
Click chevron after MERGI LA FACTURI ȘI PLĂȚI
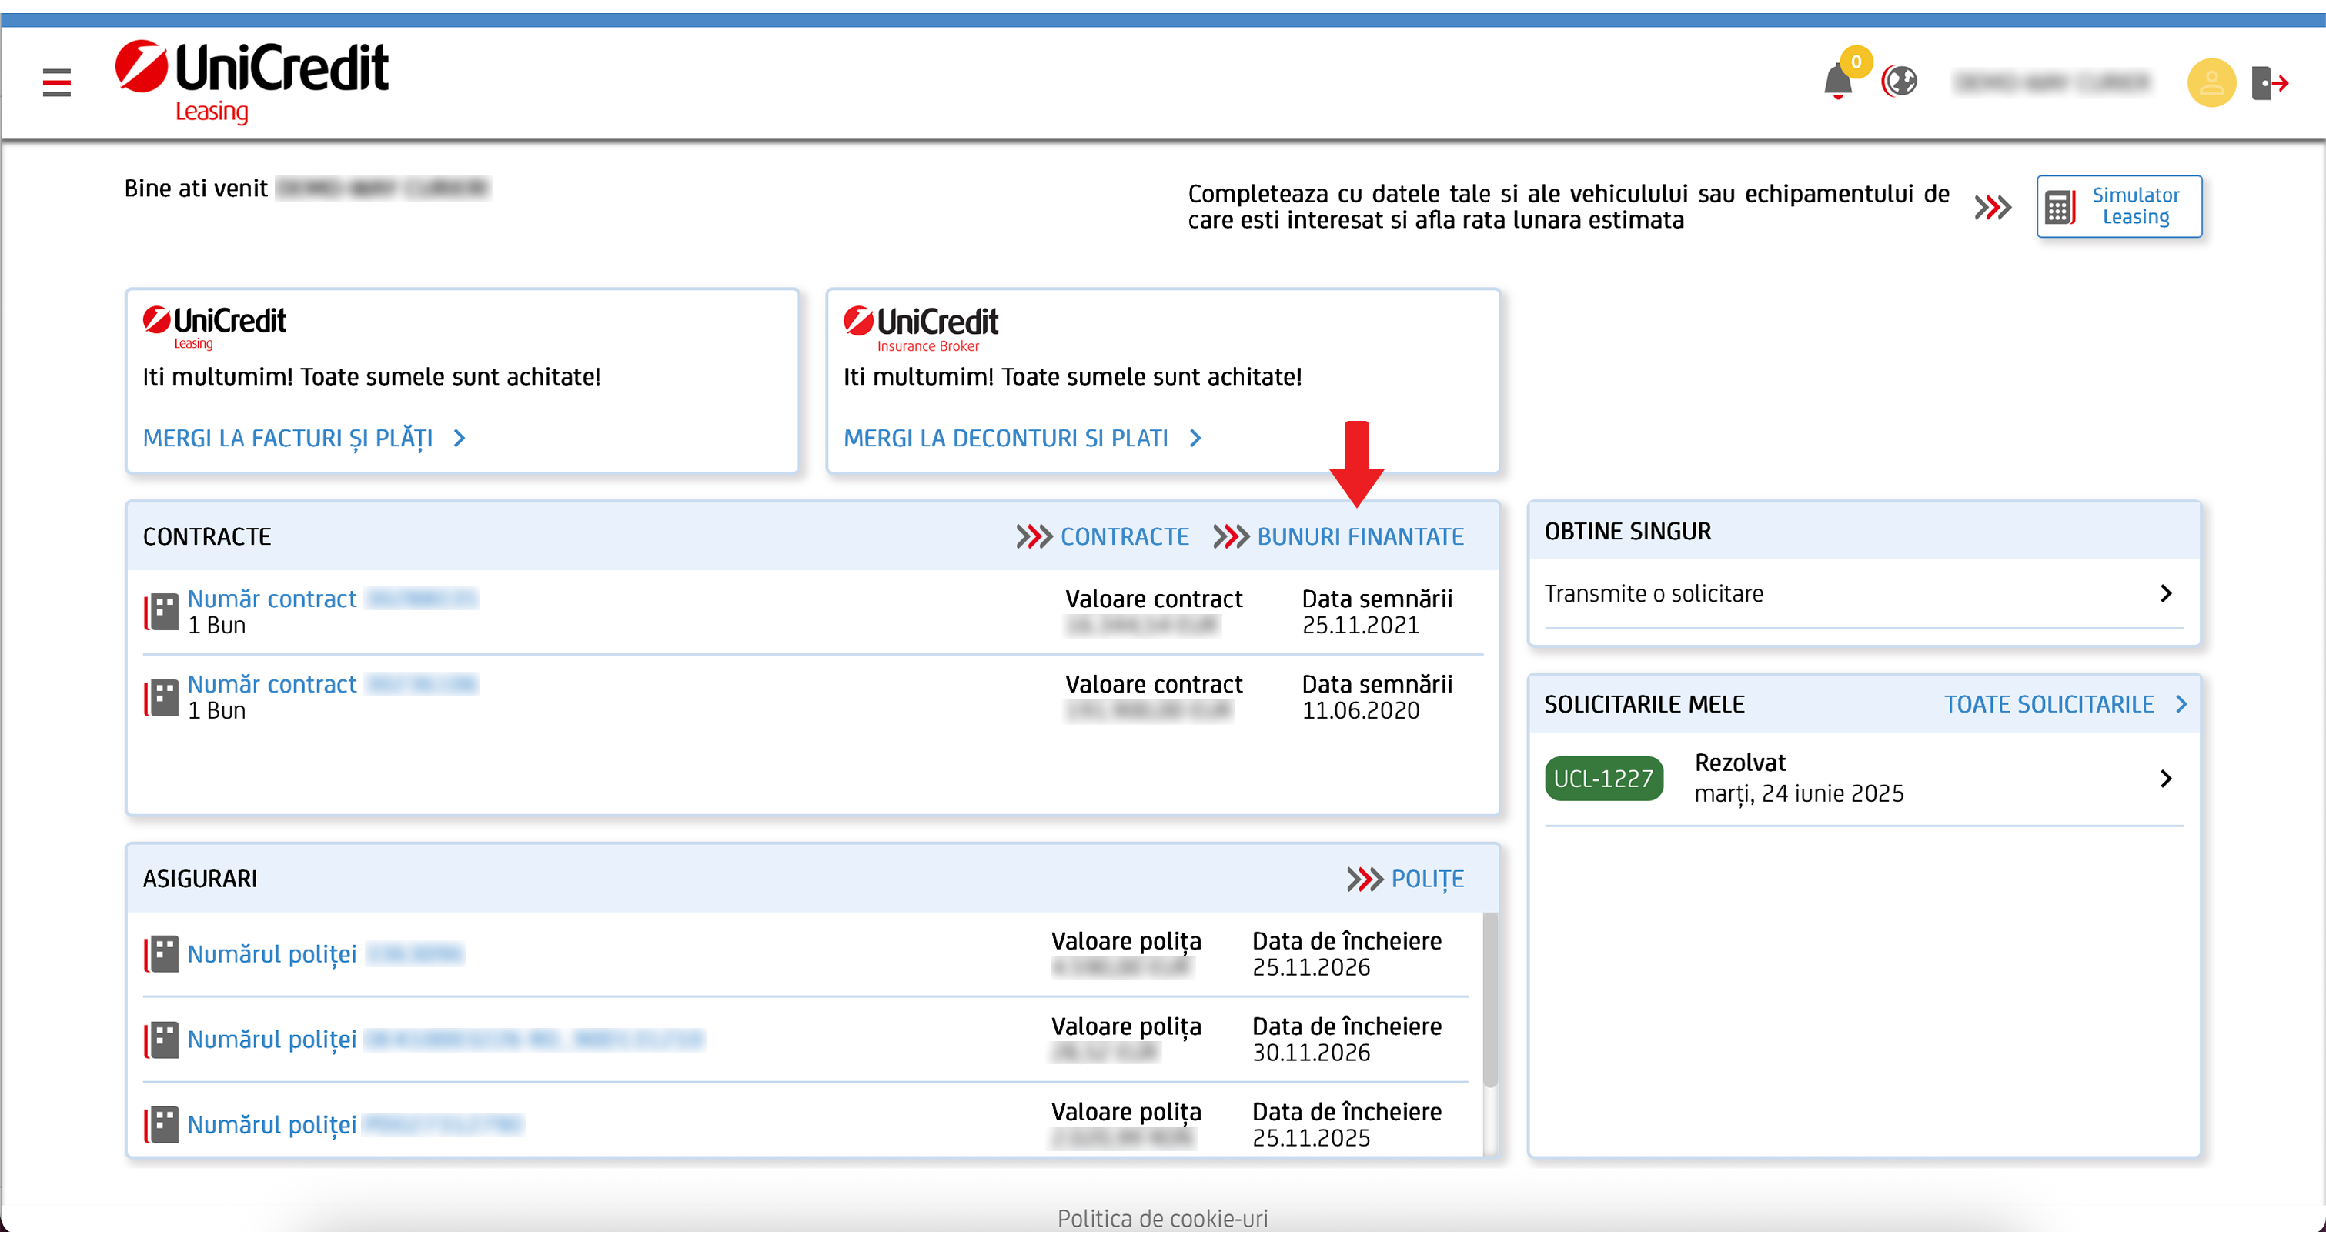coord(460,438)
